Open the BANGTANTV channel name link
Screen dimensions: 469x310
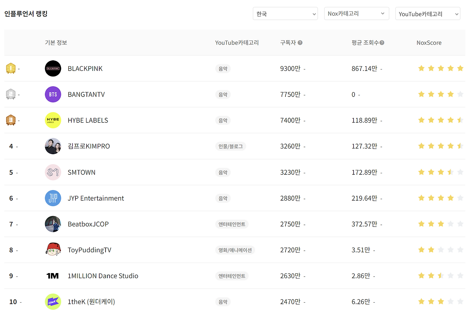pyautogui.click(x=86, y=94)
